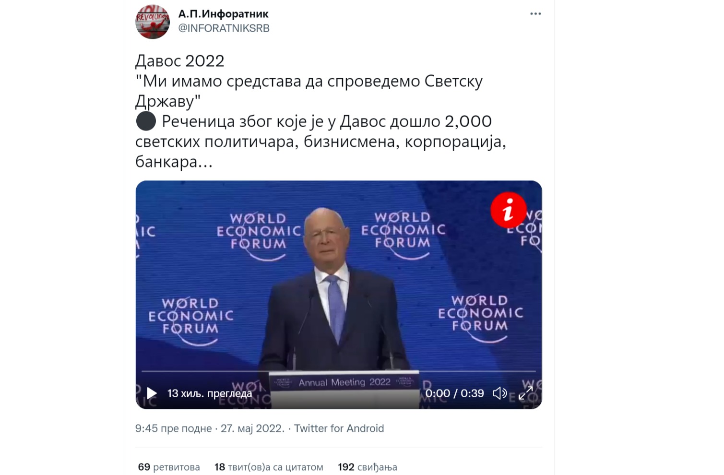
Task: Click the 13 хиљ. прегледа view count
Action: coord(209,393)
